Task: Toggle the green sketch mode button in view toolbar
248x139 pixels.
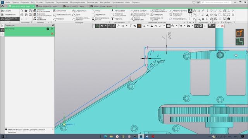Action: pos(97,26)
